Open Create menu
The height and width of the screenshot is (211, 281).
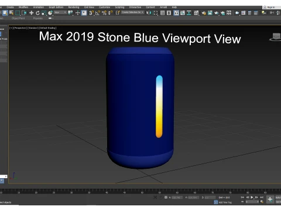point(10,7)
